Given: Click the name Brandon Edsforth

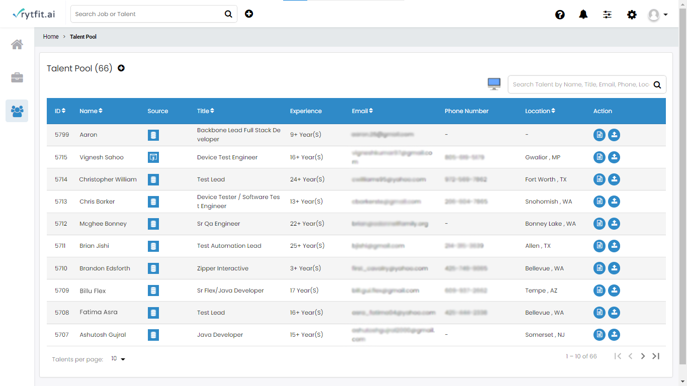Looking at the screenshot, I should tap(105, 268).
